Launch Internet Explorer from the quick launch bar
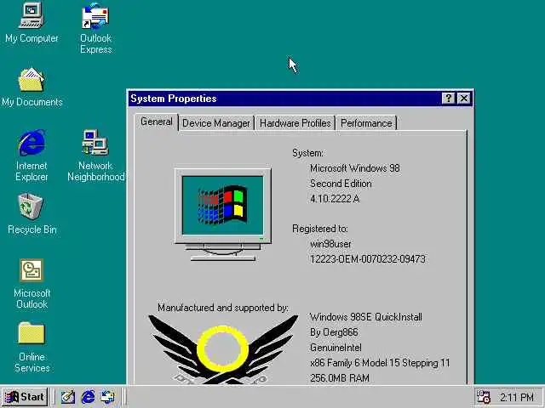Image resolution: width=545 pixels, height=408 pixels. (88, 397)
